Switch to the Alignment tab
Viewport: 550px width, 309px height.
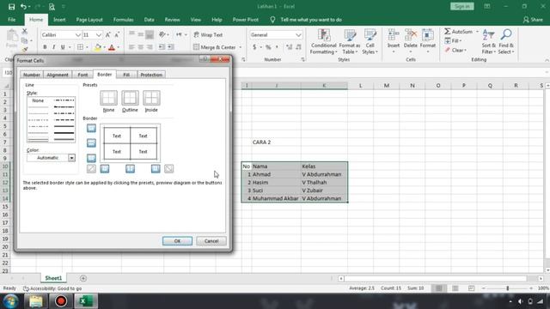(58, 75)
